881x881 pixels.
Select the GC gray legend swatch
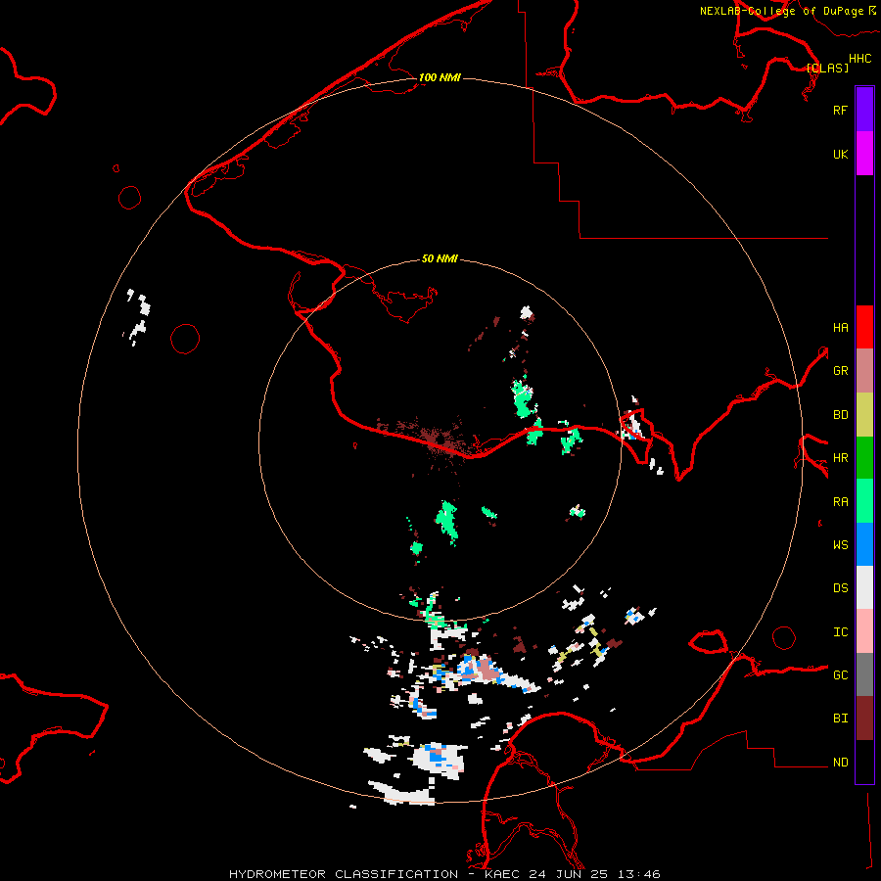[x=864, y=674]
